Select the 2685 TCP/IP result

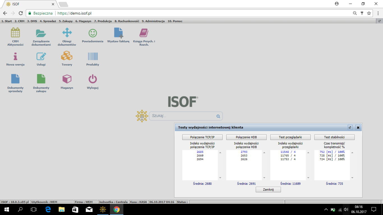200,152
